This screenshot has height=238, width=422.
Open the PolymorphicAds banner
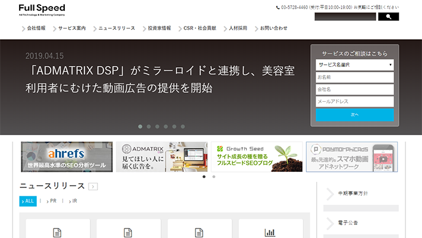pyautogui.click(x=352, y=157)
